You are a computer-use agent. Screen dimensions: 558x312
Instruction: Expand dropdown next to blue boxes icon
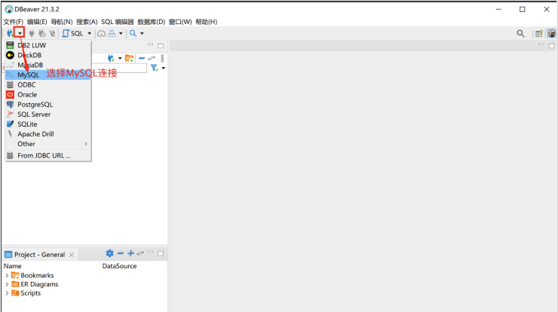[x=121, y=33]
